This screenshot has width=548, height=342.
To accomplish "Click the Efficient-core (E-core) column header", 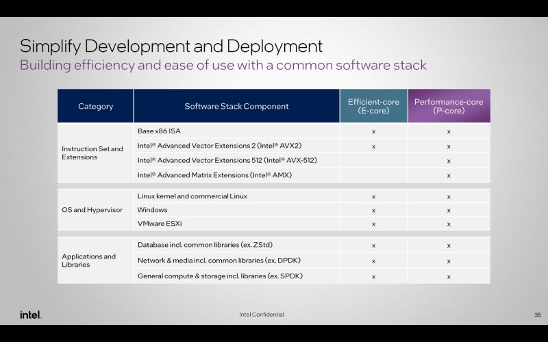I will pos(373,106).
